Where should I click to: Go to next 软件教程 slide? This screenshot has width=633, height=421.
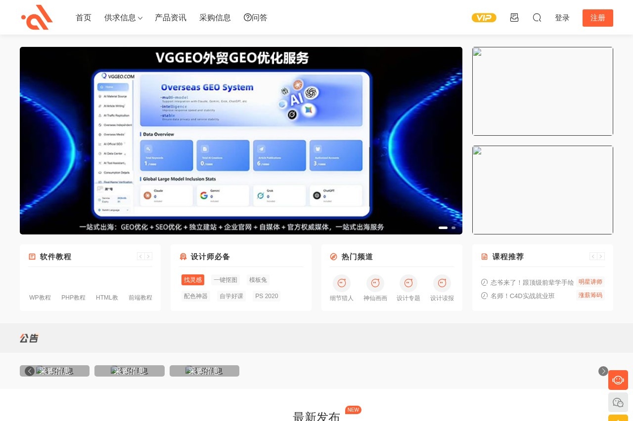[148, 256]
